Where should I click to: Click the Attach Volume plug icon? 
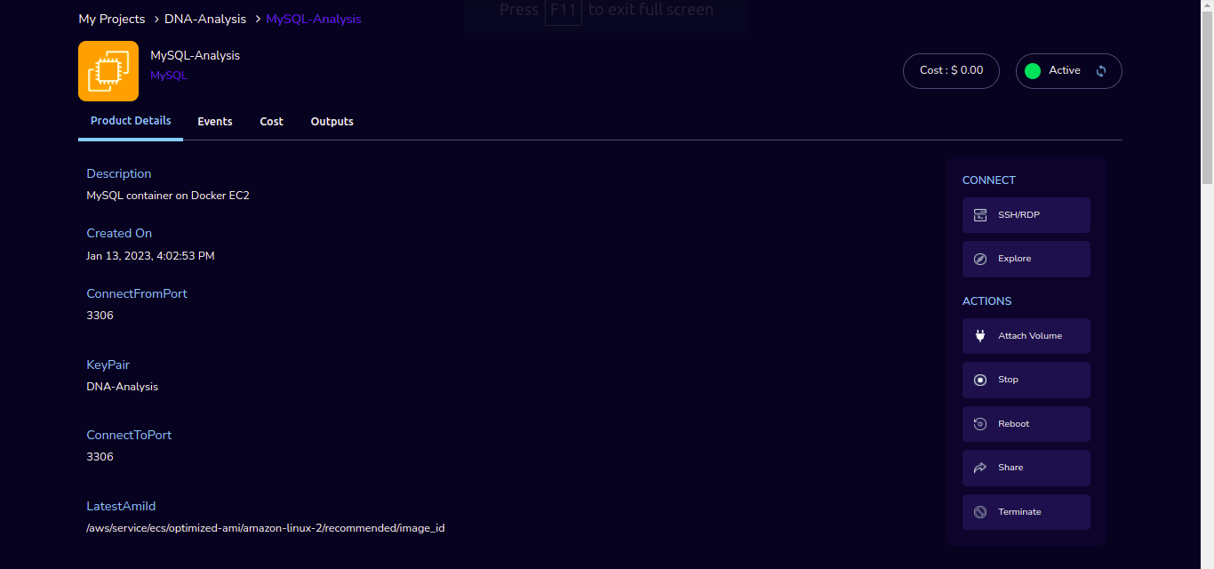coord(980,336)
